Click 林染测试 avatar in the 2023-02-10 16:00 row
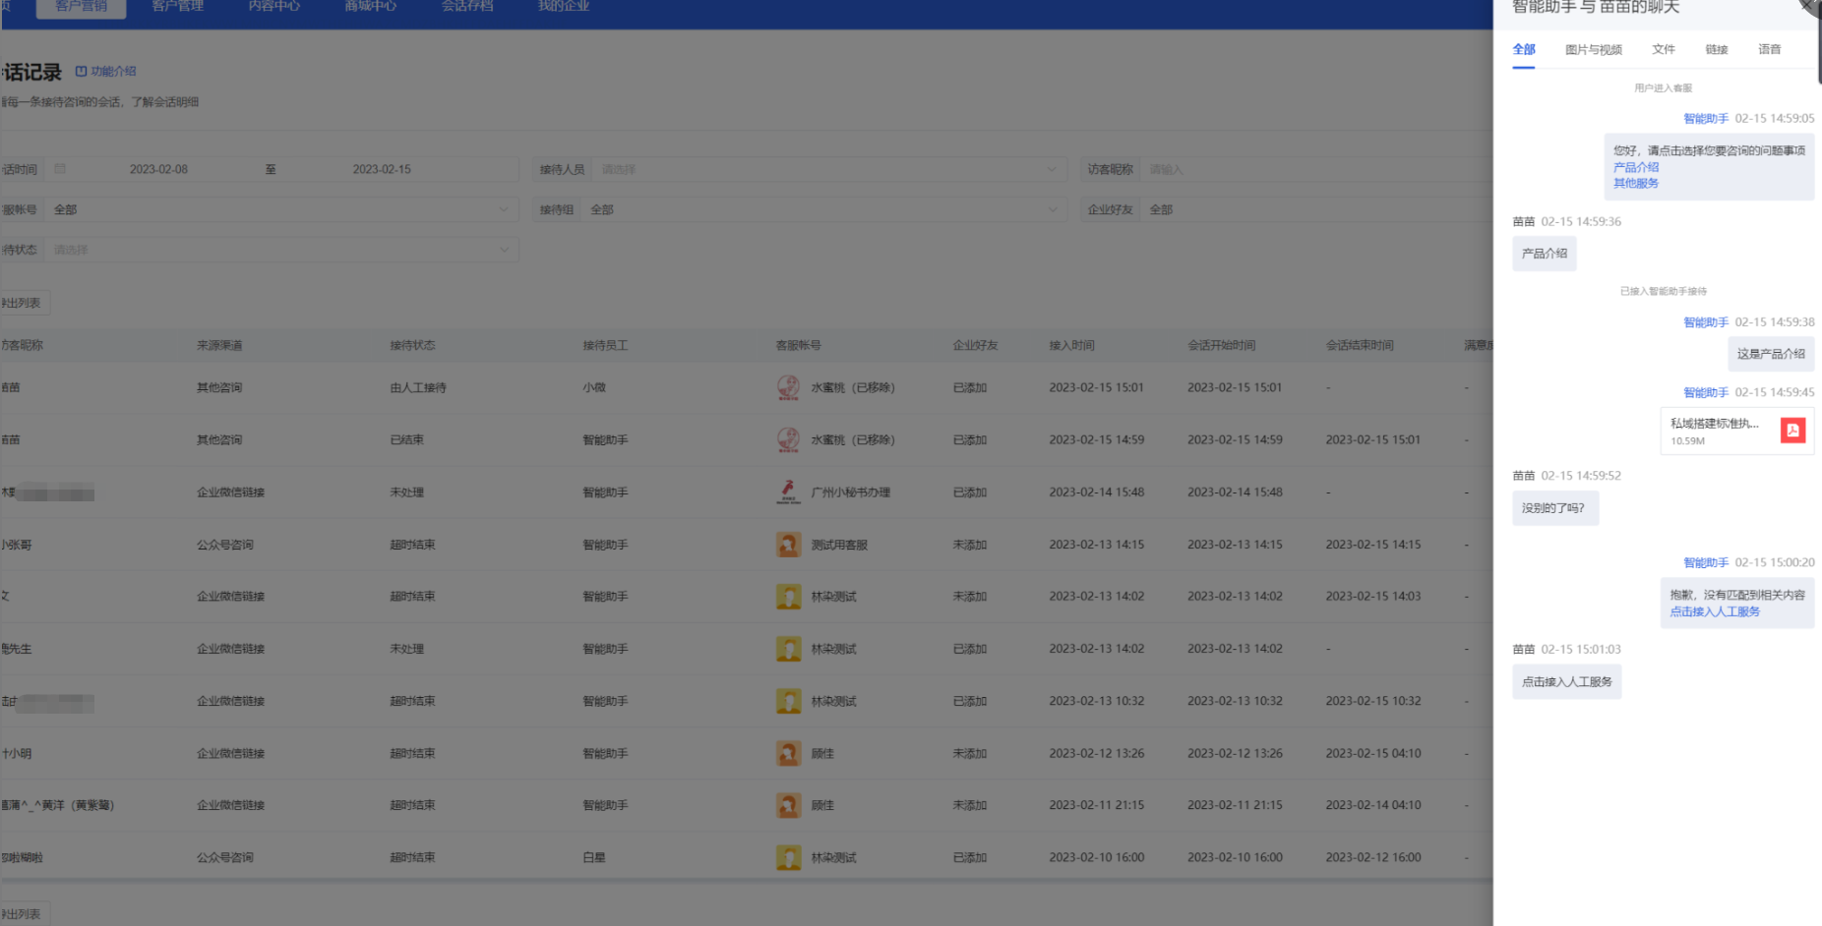This screenshot has height=926, width=1822. tap(788, 857)
